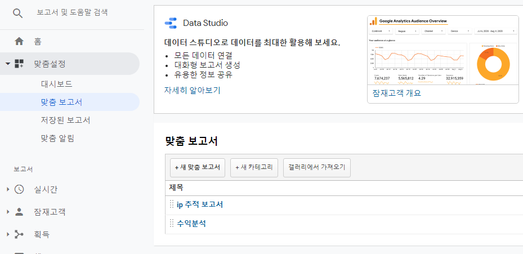The height and width of the screenshot is (254, 523).
Task: Click the + 새 카테고리 button
Action: 254,168
